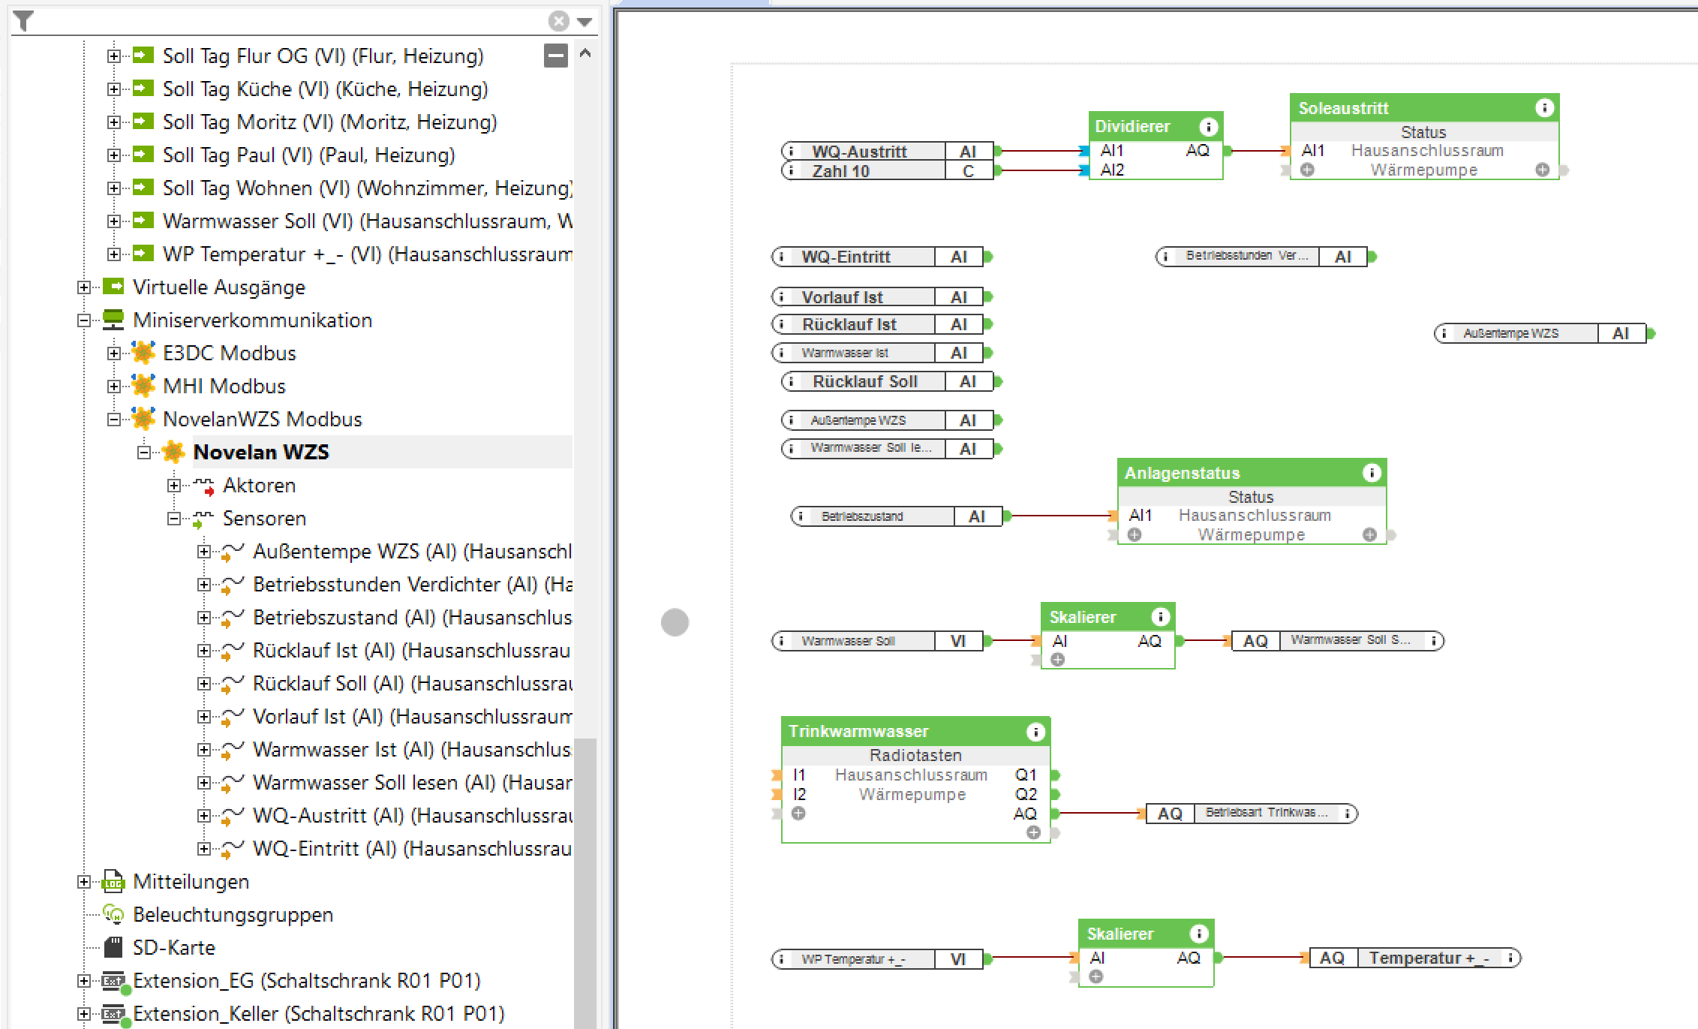The image size is (1698, 1029).
Task: Click the collapse-all minus button
Action: pos(555,56)
